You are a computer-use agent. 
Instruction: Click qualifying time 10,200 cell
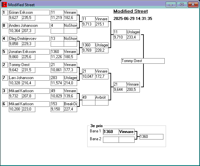(x=15, y=109)
